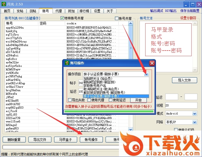This screenshot has width=202, height=157.
Task: Close the 账号操作 dialog
Action: click(x=152, y=63)
